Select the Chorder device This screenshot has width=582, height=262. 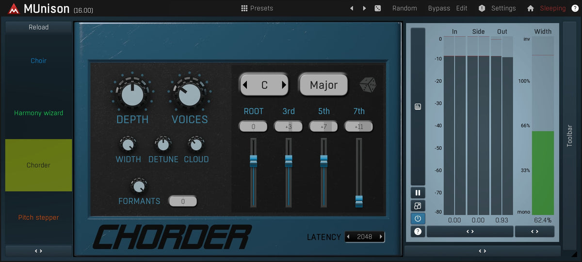click(39, 165)
